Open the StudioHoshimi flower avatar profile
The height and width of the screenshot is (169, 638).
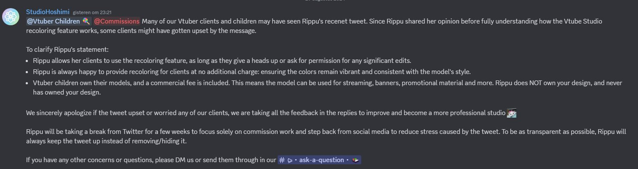pyautogui.click(x=10, y=16)
